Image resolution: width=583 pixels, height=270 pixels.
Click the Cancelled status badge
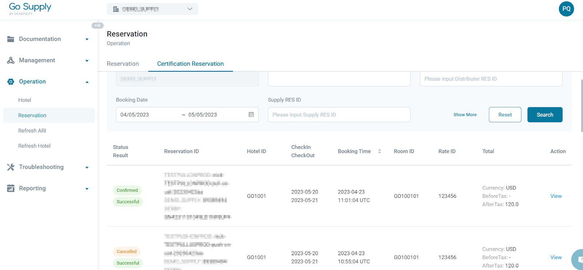(x=126, y=251)
